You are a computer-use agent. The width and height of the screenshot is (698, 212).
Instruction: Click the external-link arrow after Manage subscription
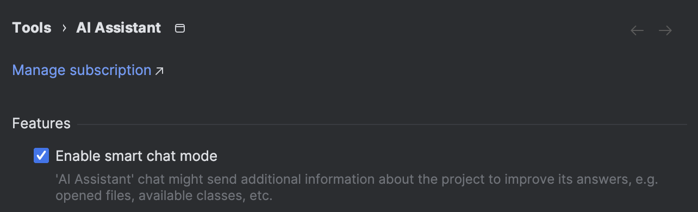click(159, 71)
